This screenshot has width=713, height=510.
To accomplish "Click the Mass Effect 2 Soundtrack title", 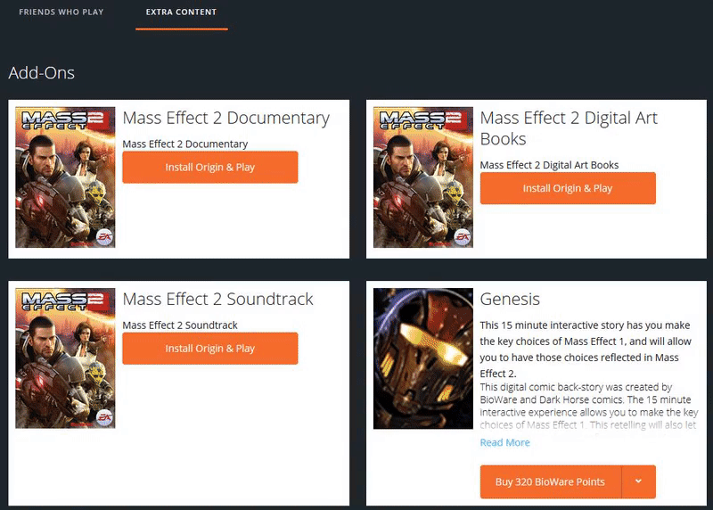I will point(217,299).
